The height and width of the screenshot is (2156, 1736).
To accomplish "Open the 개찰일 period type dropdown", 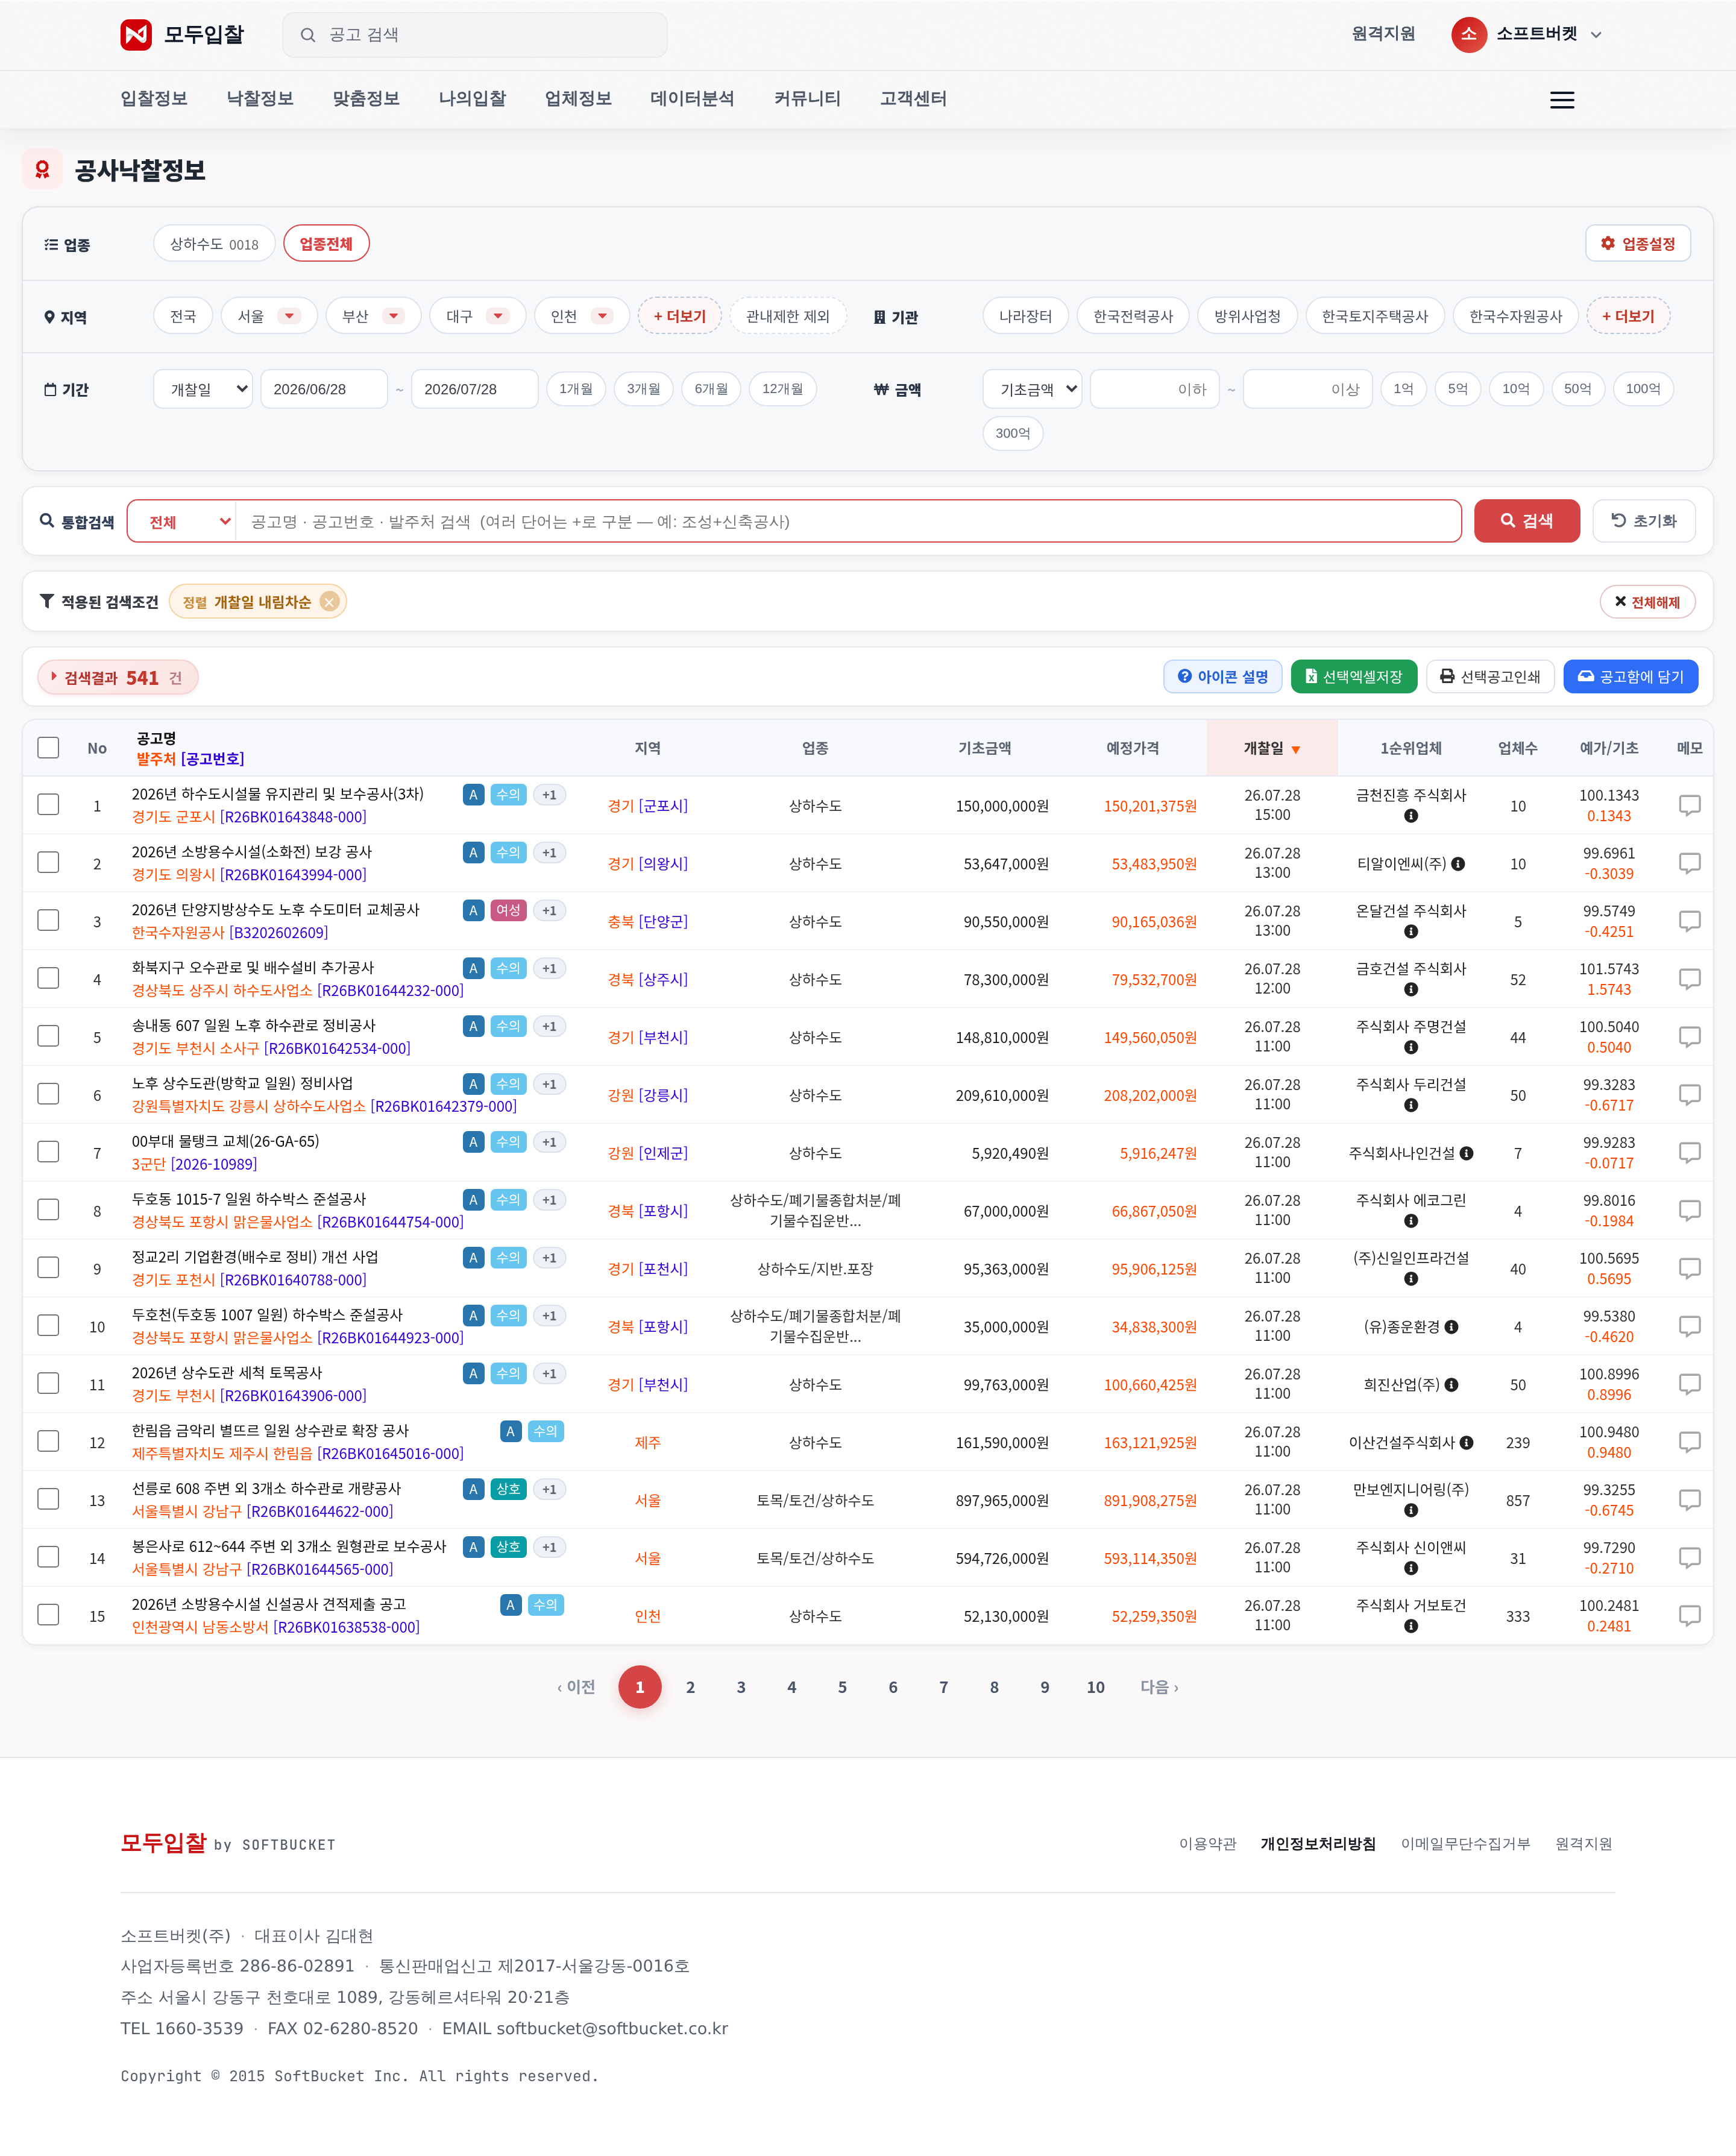I will tap(203, 389).
